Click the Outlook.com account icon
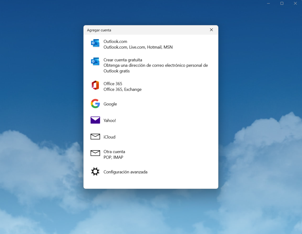The image size is (302, 234). (95, 43)
